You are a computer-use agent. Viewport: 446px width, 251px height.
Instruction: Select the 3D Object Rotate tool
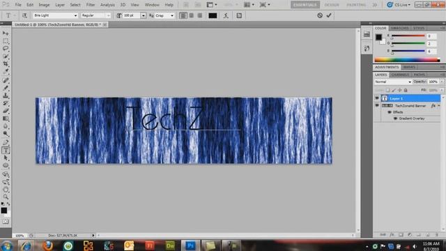click(x=6, y=174)
